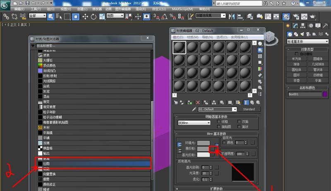The image size is (331, 191).
Task: Click the Undo arrow in title bar
Action: click(x=34, y=3)
